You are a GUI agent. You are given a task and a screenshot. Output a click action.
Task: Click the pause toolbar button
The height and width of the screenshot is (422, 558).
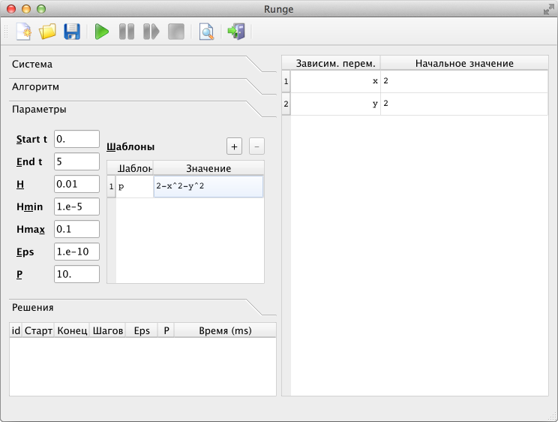coord(127,32)
